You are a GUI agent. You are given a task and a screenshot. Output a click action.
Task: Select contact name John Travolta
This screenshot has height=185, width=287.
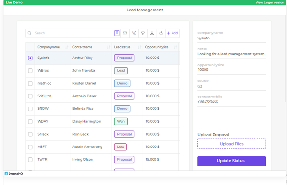pyautogui.click(x=84, y=70)
